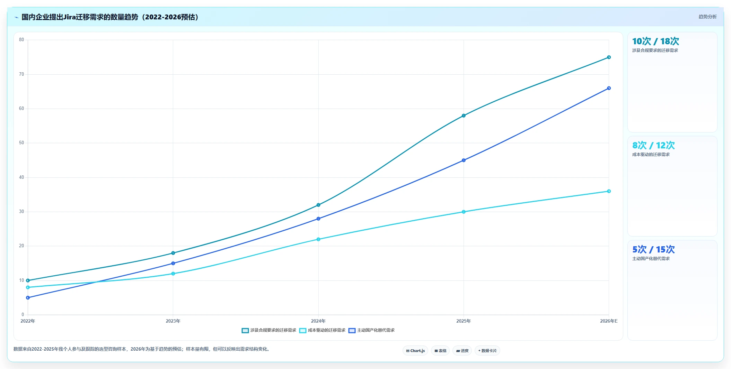This screenshot has height=369, width=731.
Task: Click the blue 国产化 point at 2022年
Action: pos(28,298)
